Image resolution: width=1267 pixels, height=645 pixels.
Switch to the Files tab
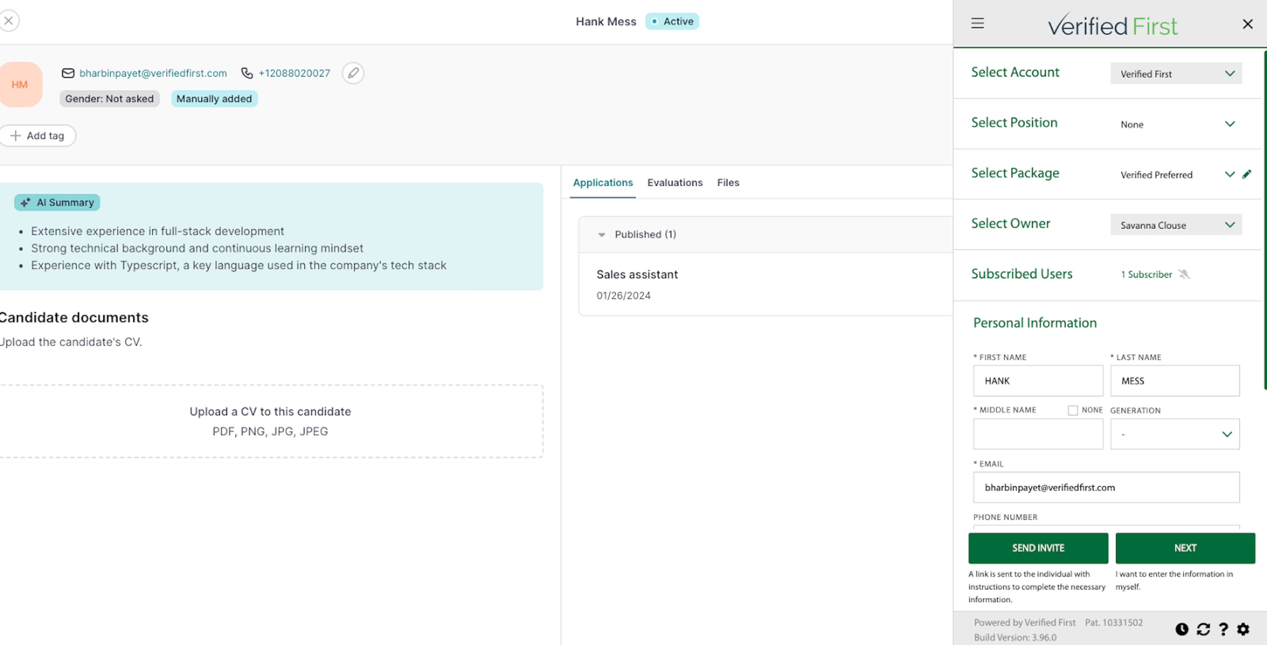tap(728, 182)
